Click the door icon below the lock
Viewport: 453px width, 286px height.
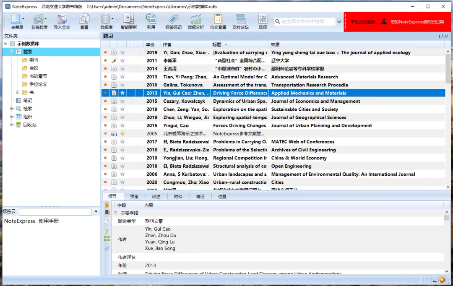(x=107, y=212)
